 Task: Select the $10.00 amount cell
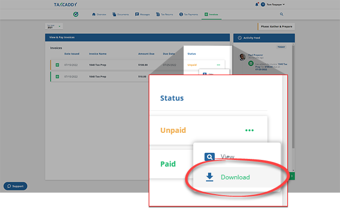pyautogui.click(x=142, y=77)
